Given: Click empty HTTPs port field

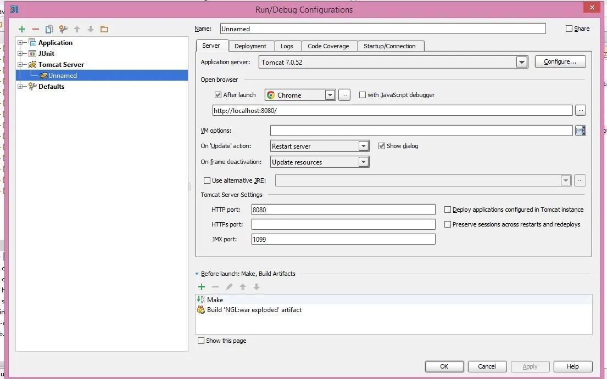Looking at the screenshot, I should 343,224.
